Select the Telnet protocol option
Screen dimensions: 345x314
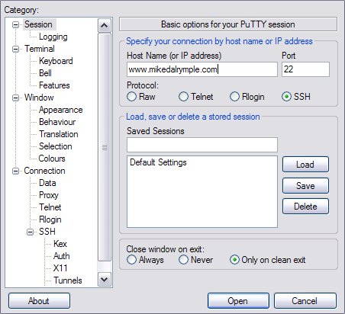point(183,97)
